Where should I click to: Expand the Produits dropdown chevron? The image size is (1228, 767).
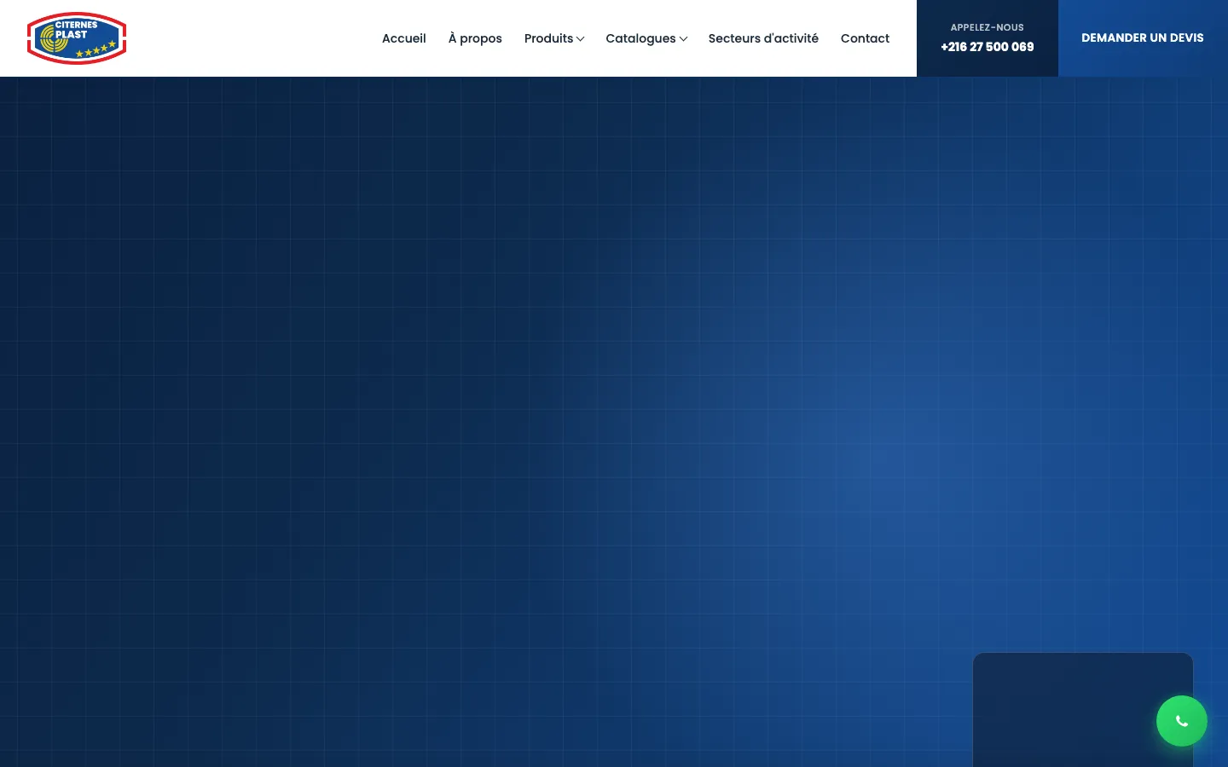581,39
